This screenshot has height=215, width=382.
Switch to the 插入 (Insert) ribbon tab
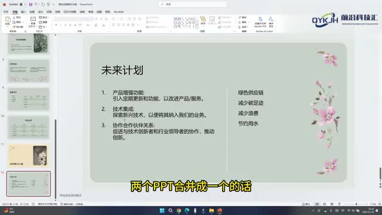pos(23,12)
